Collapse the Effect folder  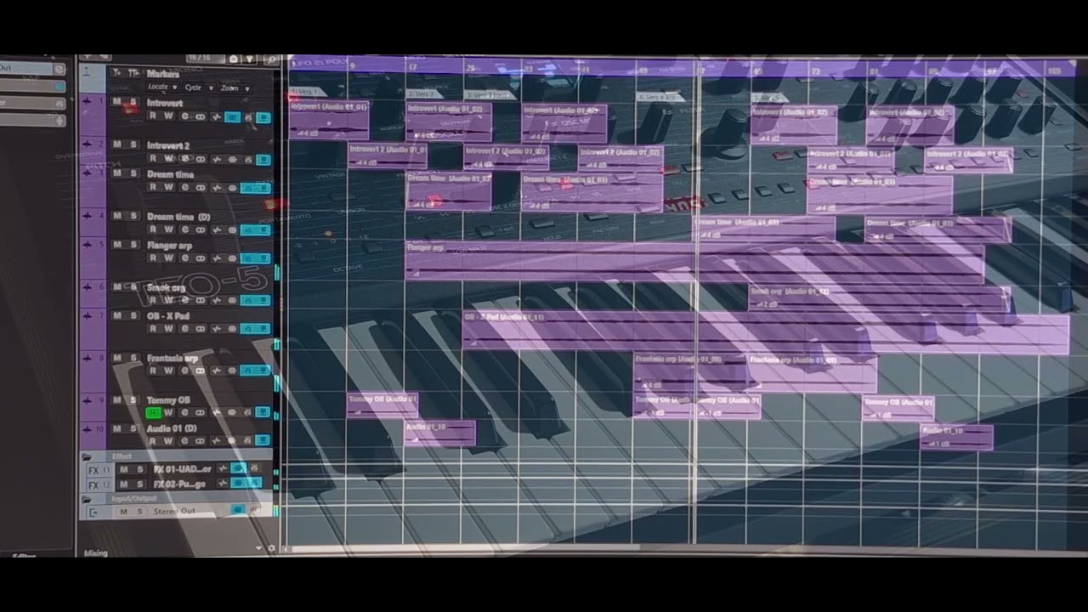point(86,456)
